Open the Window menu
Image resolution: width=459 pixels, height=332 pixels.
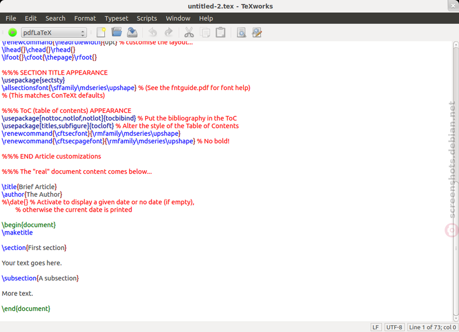[x=178, y=18]
